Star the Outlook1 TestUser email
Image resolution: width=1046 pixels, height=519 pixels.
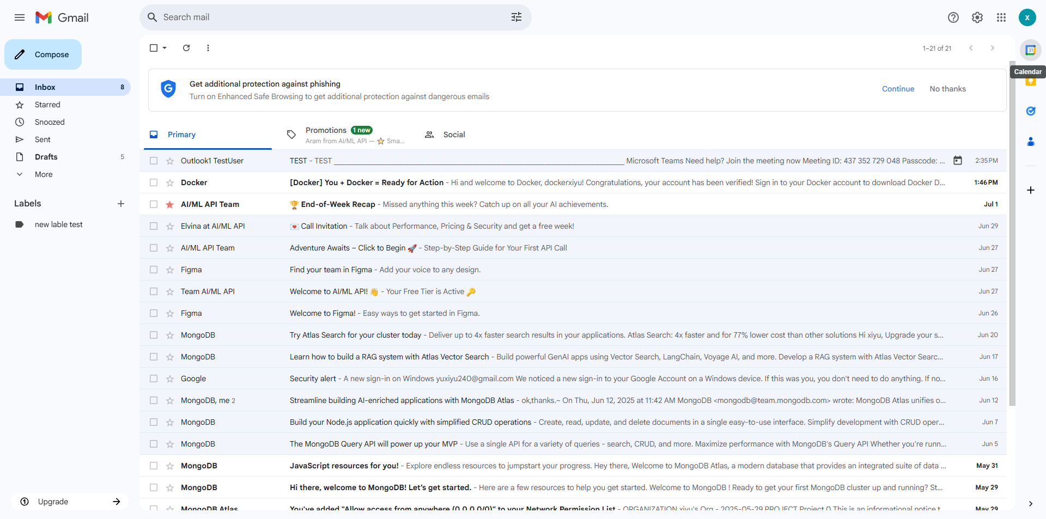click(170, 161)
